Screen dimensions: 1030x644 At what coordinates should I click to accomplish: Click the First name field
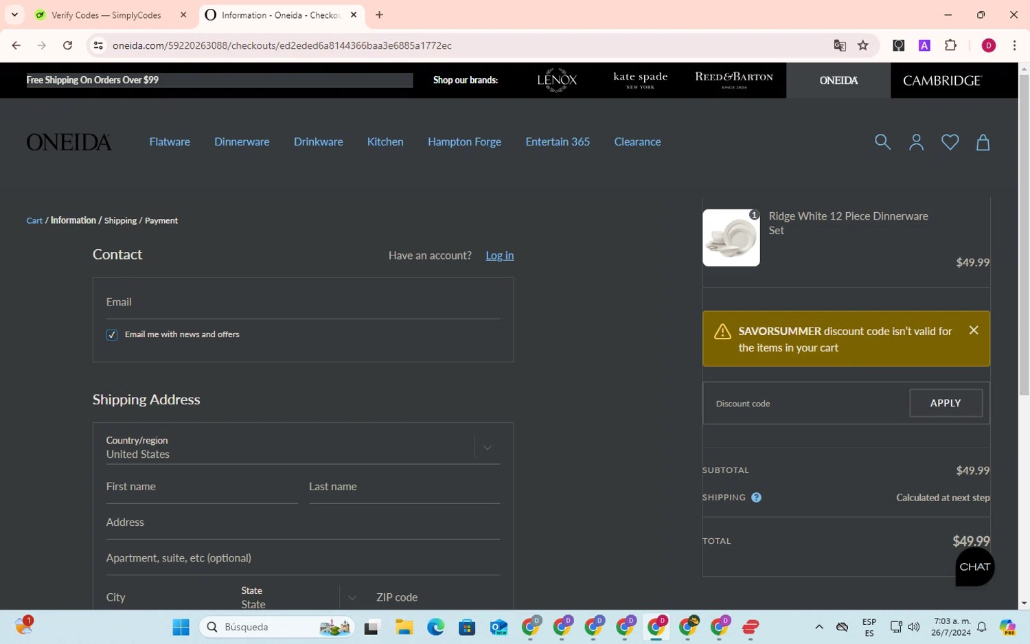click(x=202, y=487)
